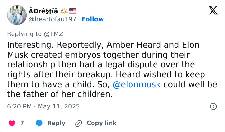225x132 pixels.
Task: Click the chain link copy icon
Action: pyautogui.click(x=78, y=123)
